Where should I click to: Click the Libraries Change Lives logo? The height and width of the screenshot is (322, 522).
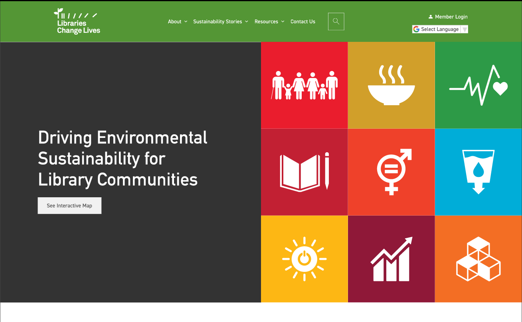click(77, 22)
